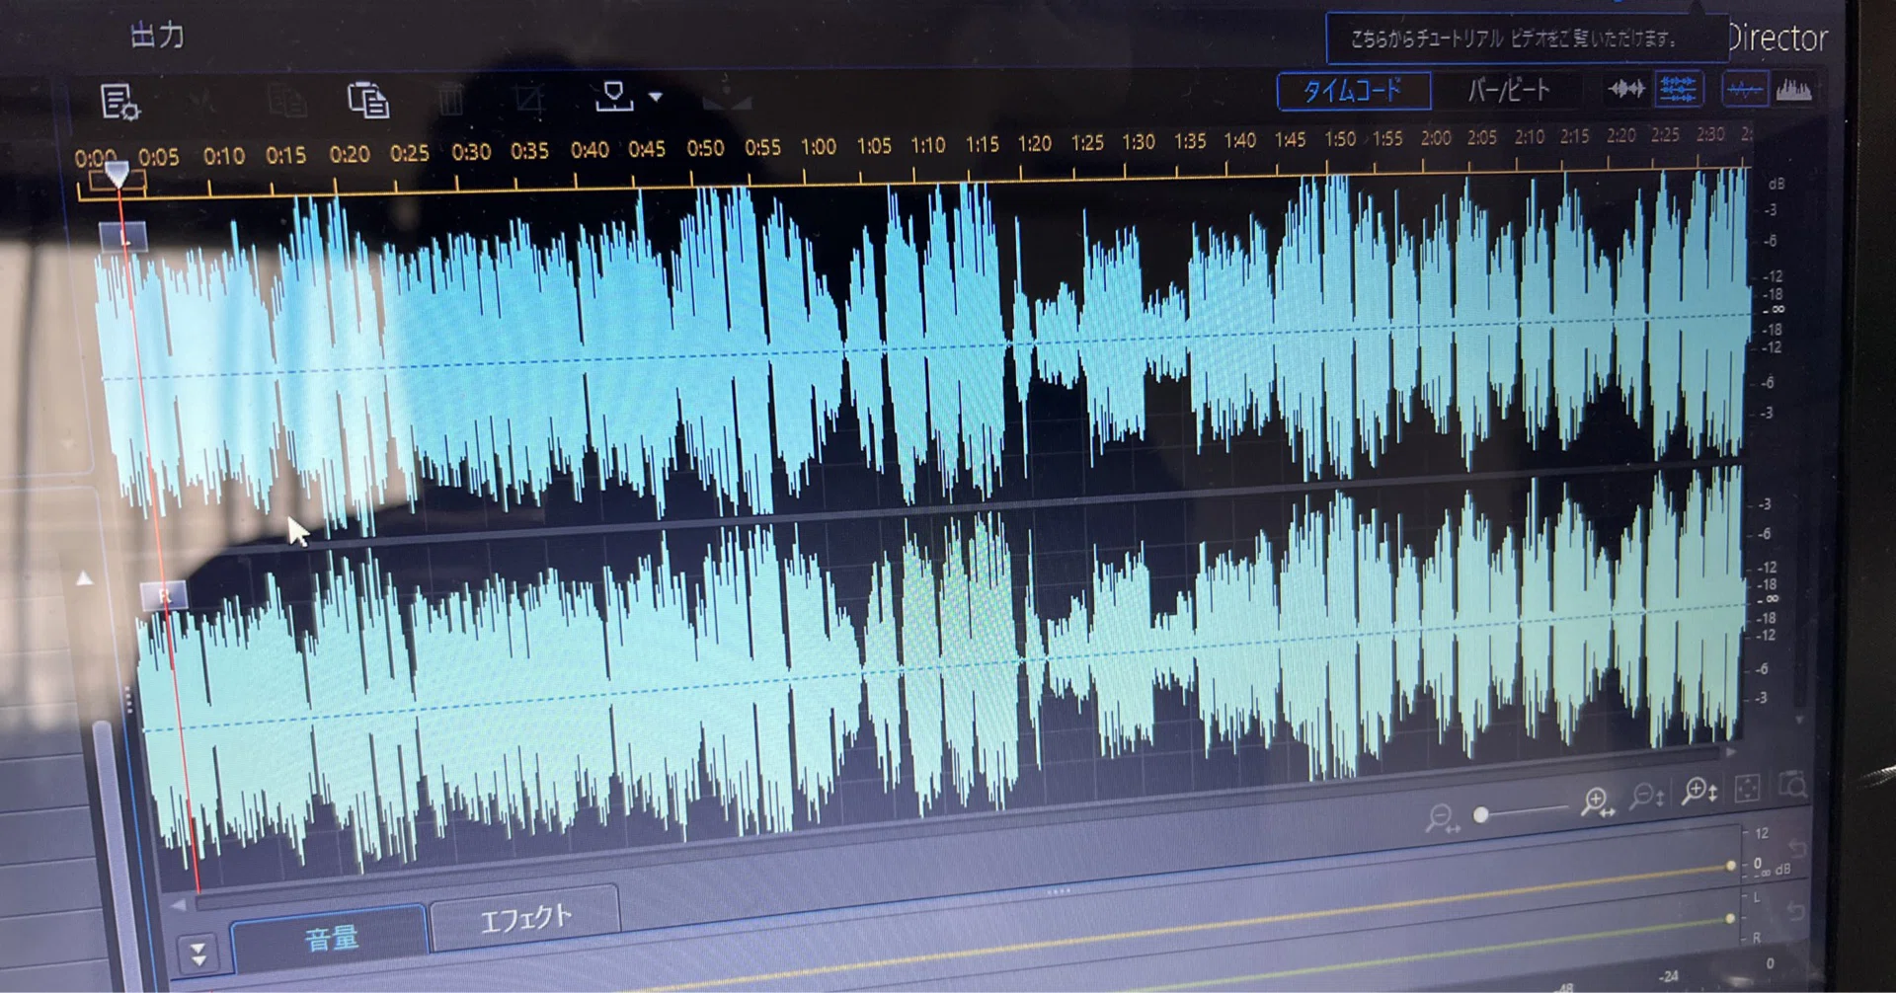Click horizontal zoom out magnifier

pyautogui.click(x=1443, y=818)
